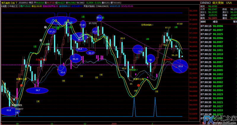
Task: Click the 时间 column header in tick list
Action: click(203, 22)
